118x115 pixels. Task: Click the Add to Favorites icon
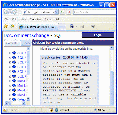click(12, 26)
